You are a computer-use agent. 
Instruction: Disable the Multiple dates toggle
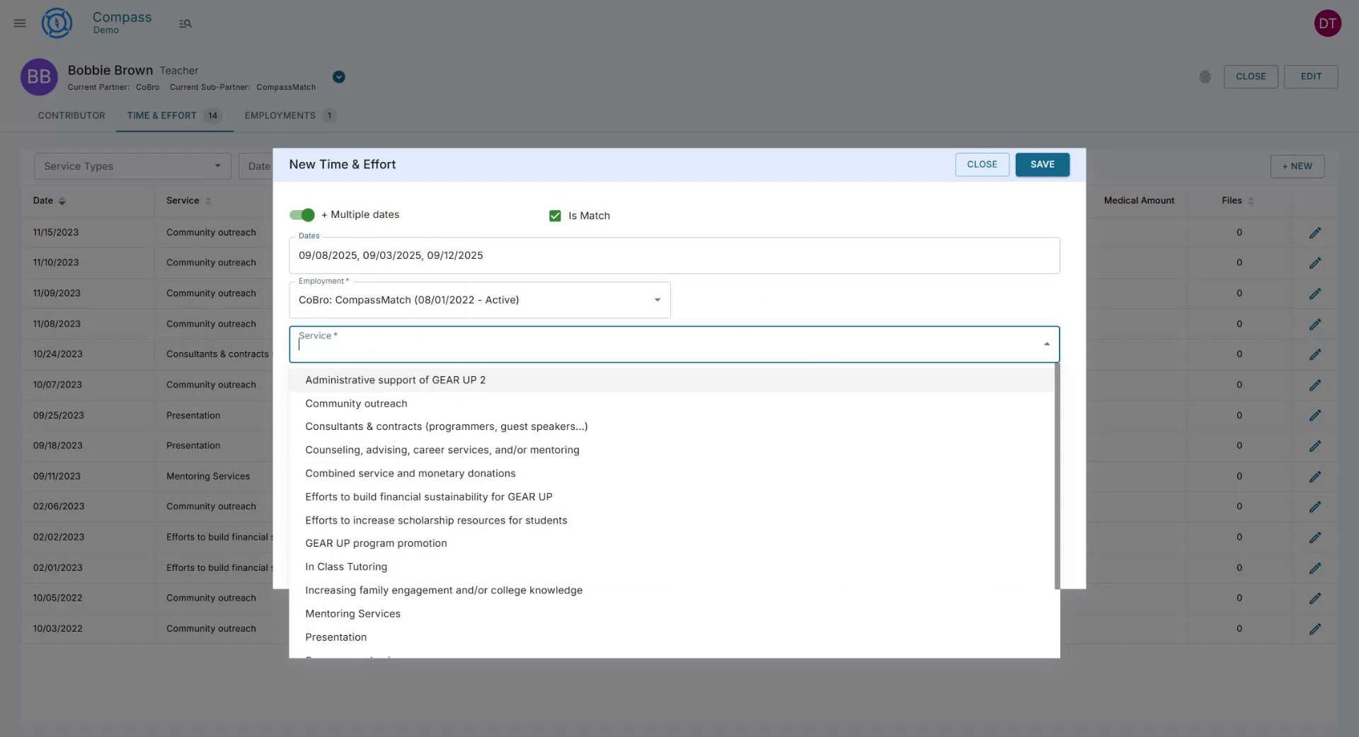(302, 215)
